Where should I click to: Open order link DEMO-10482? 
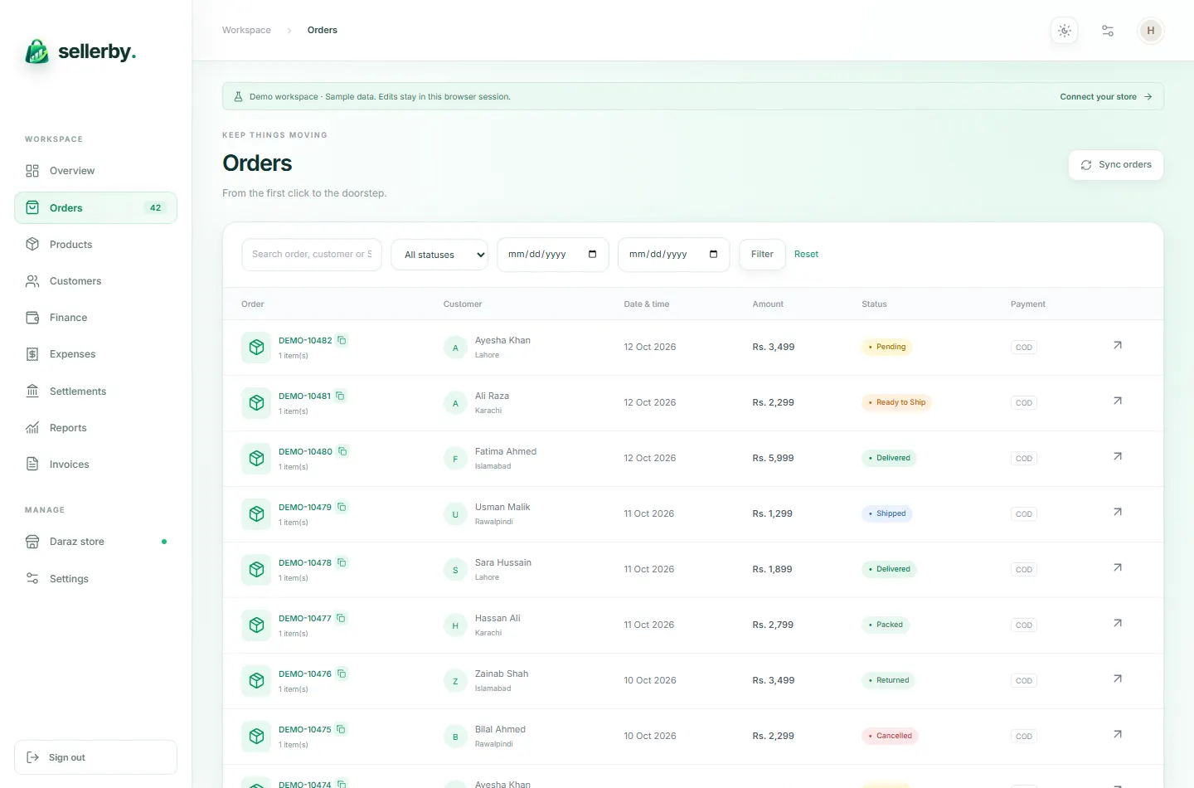coord(305,340)
